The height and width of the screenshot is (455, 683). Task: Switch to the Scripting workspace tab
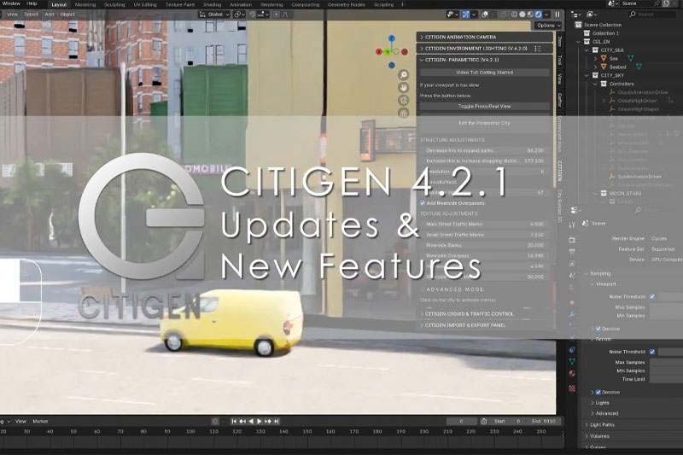click(x=383, y=4)
